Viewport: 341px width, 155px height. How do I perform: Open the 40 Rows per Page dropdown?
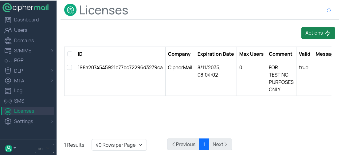[x=119, y=145]
